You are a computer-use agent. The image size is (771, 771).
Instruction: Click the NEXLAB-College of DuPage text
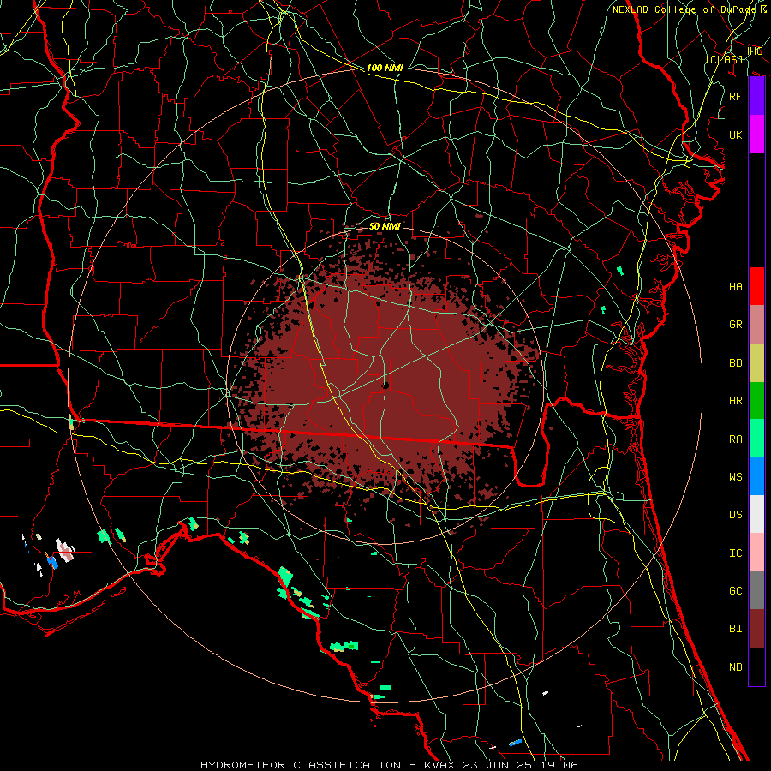point(684,9)
